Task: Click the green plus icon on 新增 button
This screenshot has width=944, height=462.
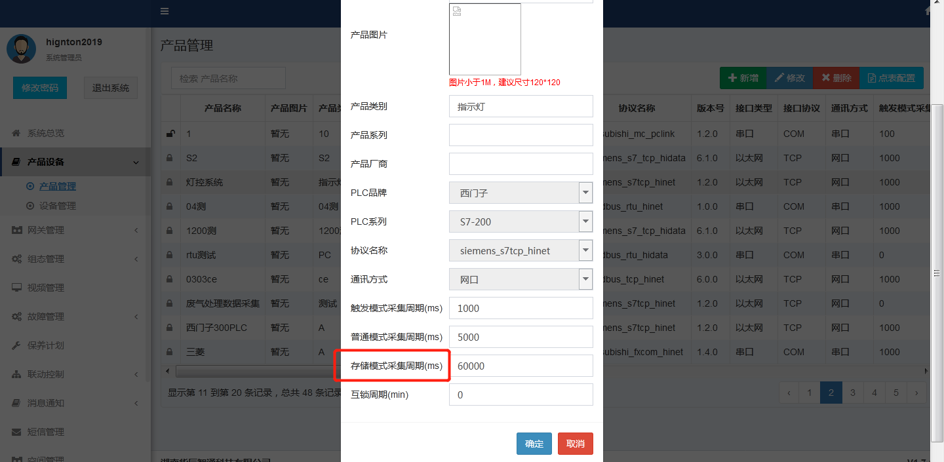Action: 732,77
